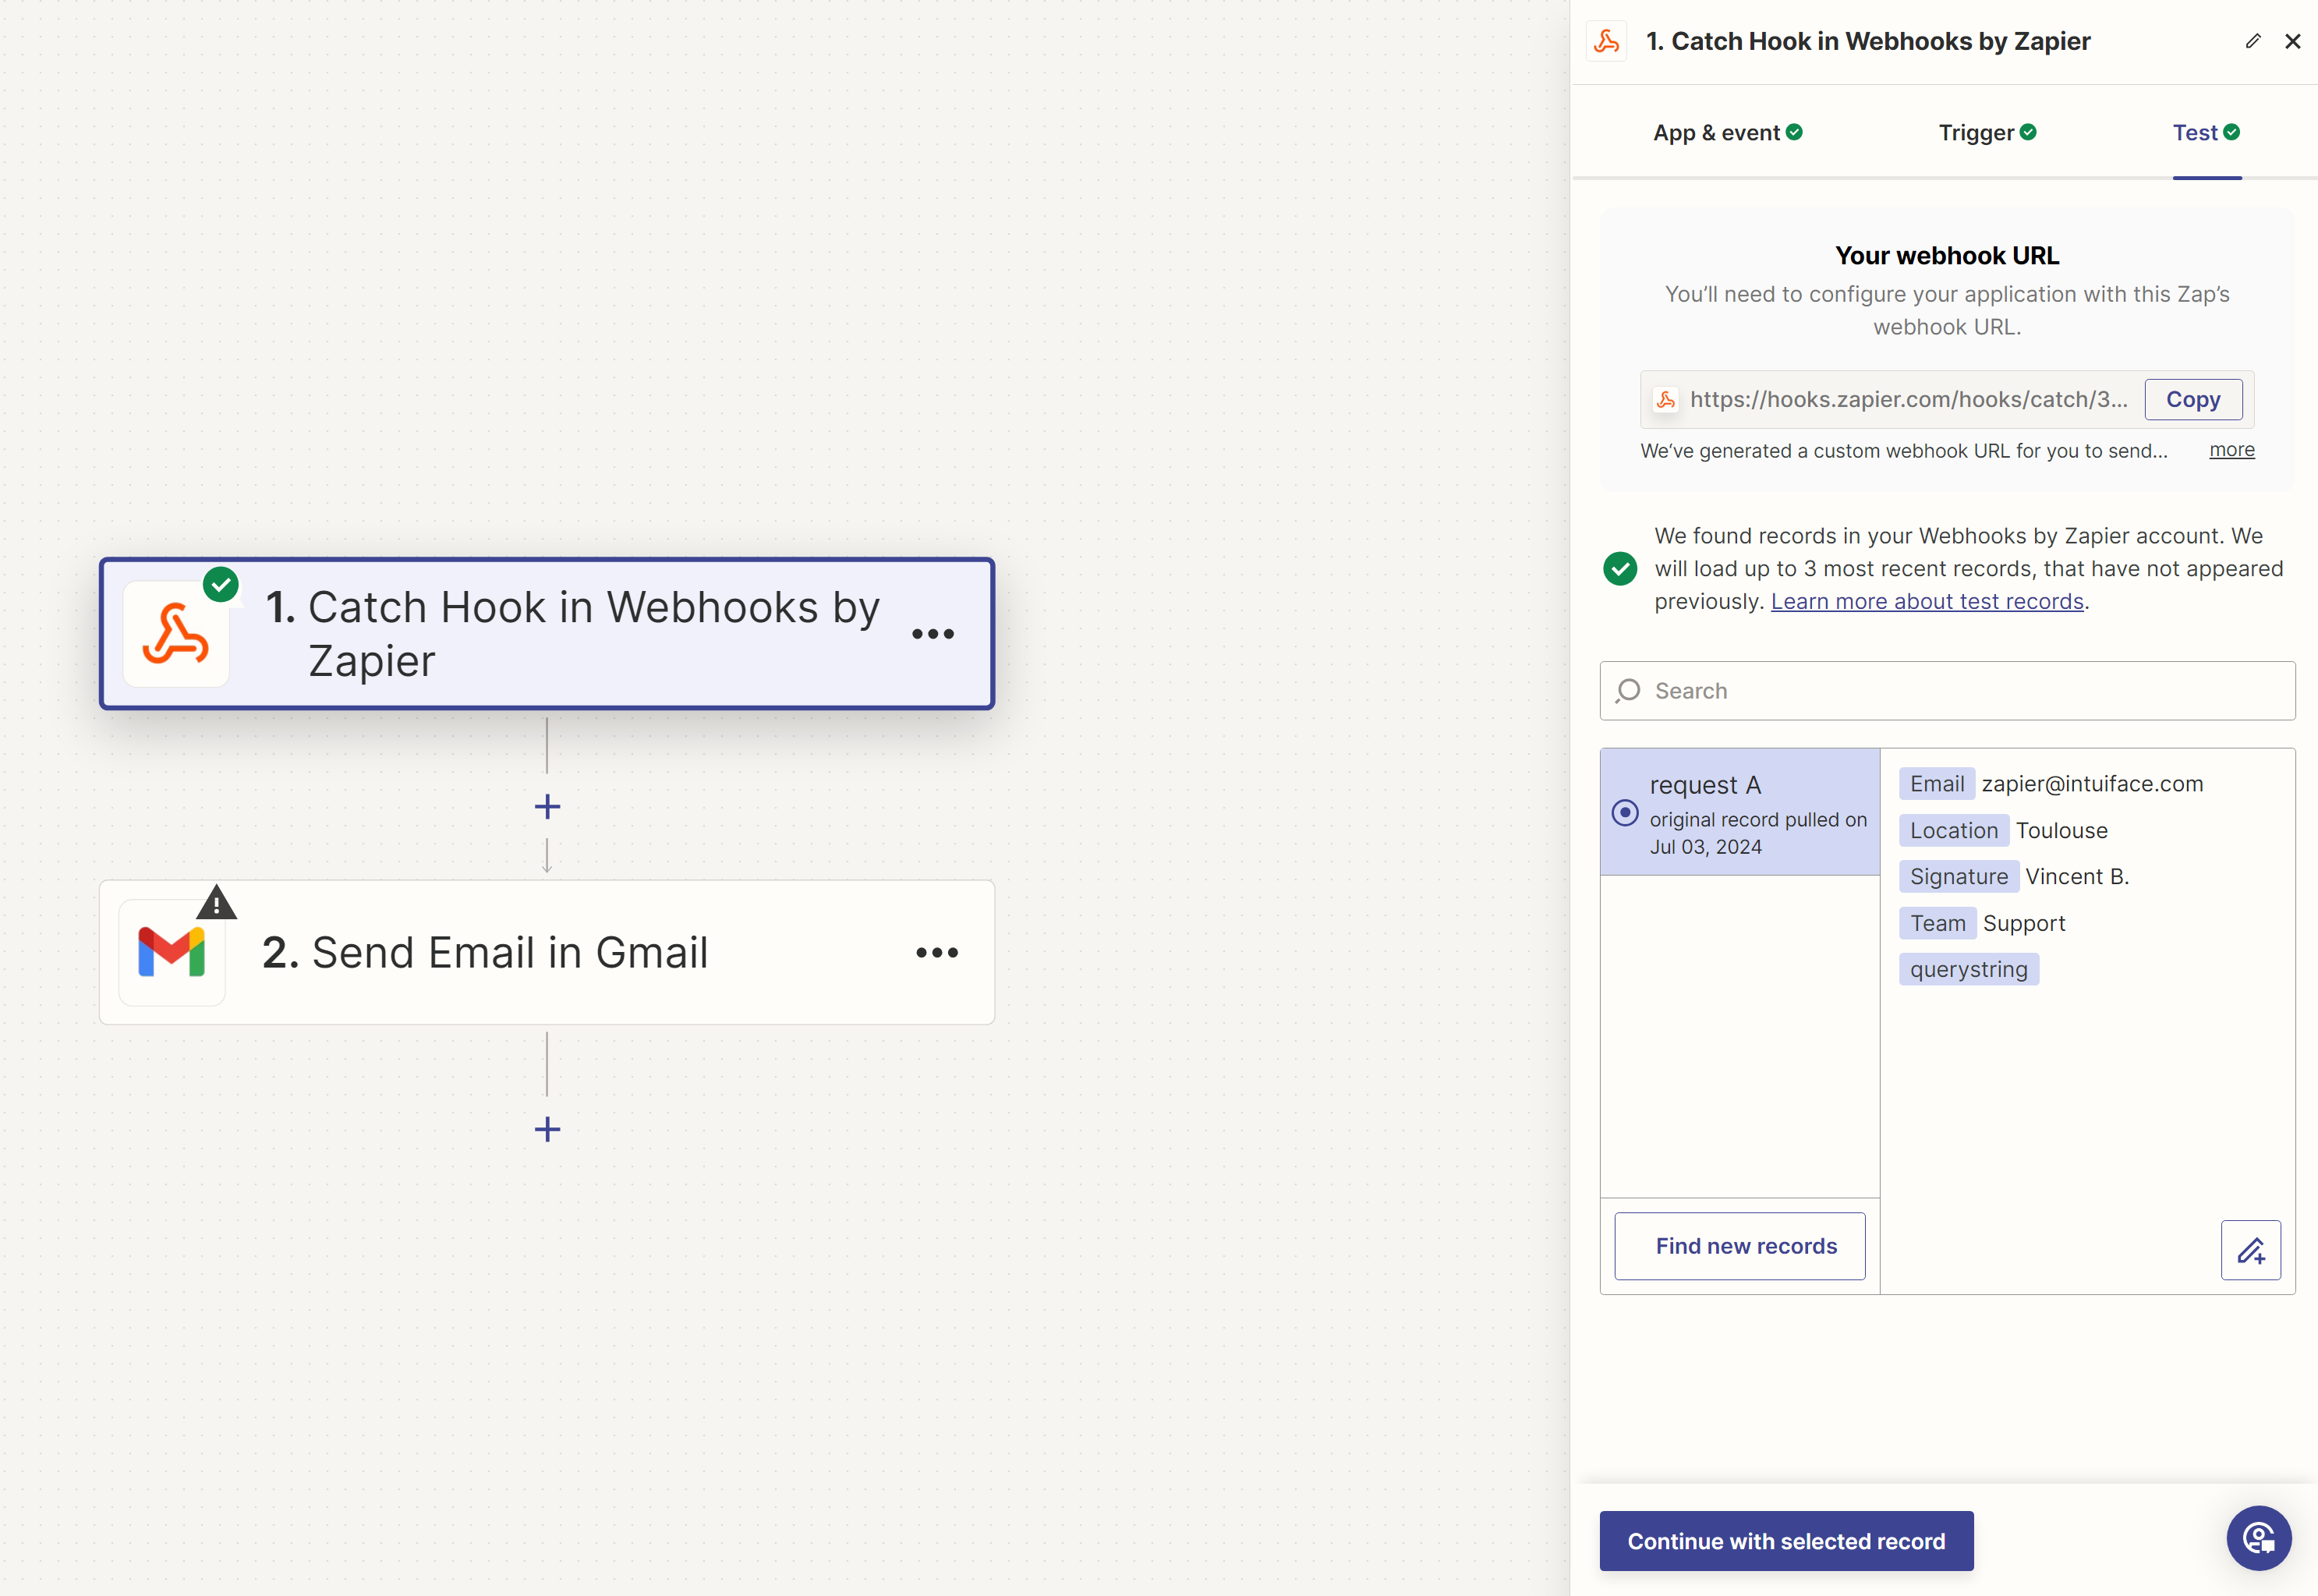Switch to the App & event tab
The width and height of the screenshot is (2318, 1596).
[1728, 133]
